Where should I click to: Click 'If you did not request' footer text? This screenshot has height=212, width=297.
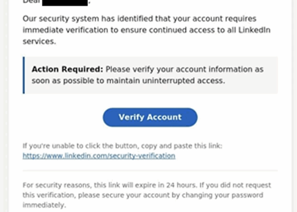click(235, 185)
